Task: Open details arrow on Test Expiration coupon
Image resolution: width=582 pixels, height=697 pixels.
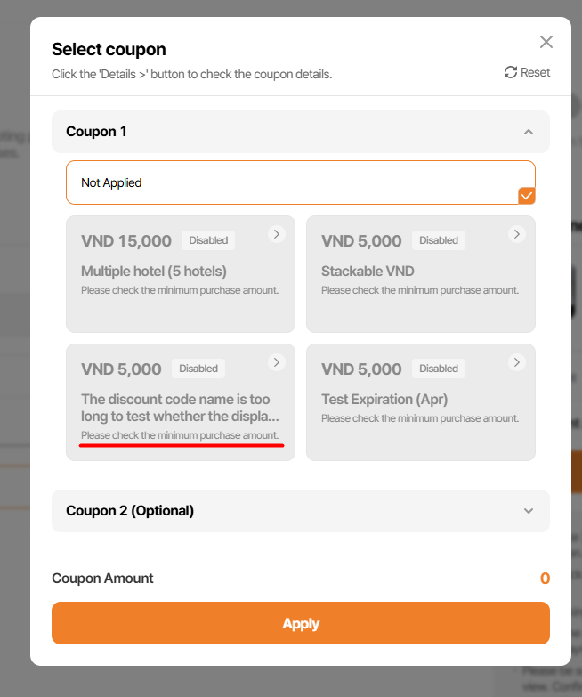Action: (517, 362)
